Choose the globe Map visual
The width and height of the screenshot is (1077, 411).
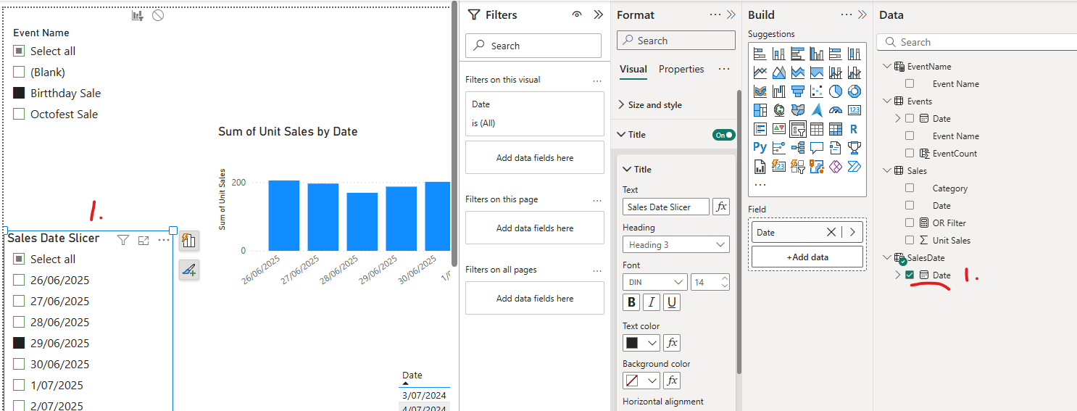779,110
